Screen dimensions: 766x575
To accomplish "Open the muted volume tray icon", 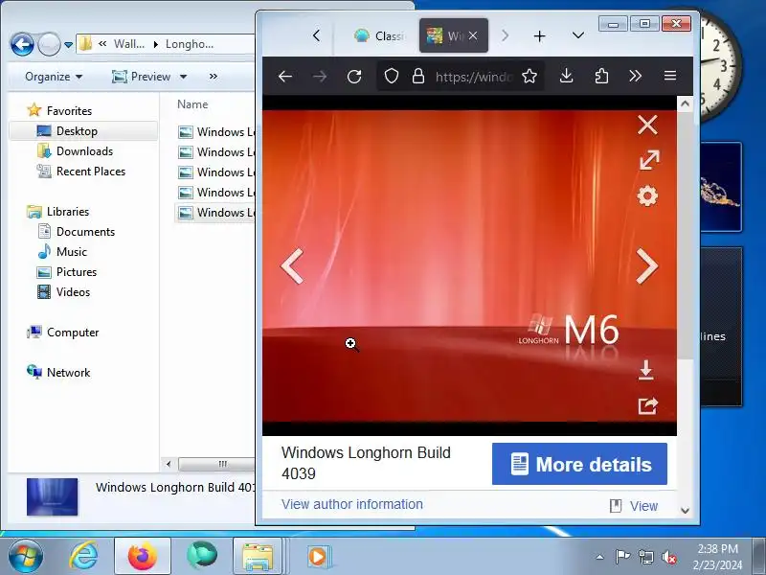I will coord(668,557).
